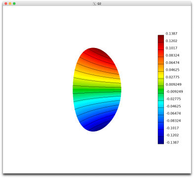Click the -0.08324 legend value
Viewport: 194px width, 178px height.
tap(173, 121)
